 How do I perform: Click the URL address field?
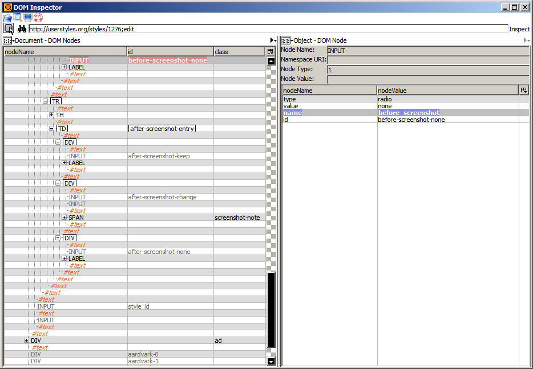coord(268,29)
